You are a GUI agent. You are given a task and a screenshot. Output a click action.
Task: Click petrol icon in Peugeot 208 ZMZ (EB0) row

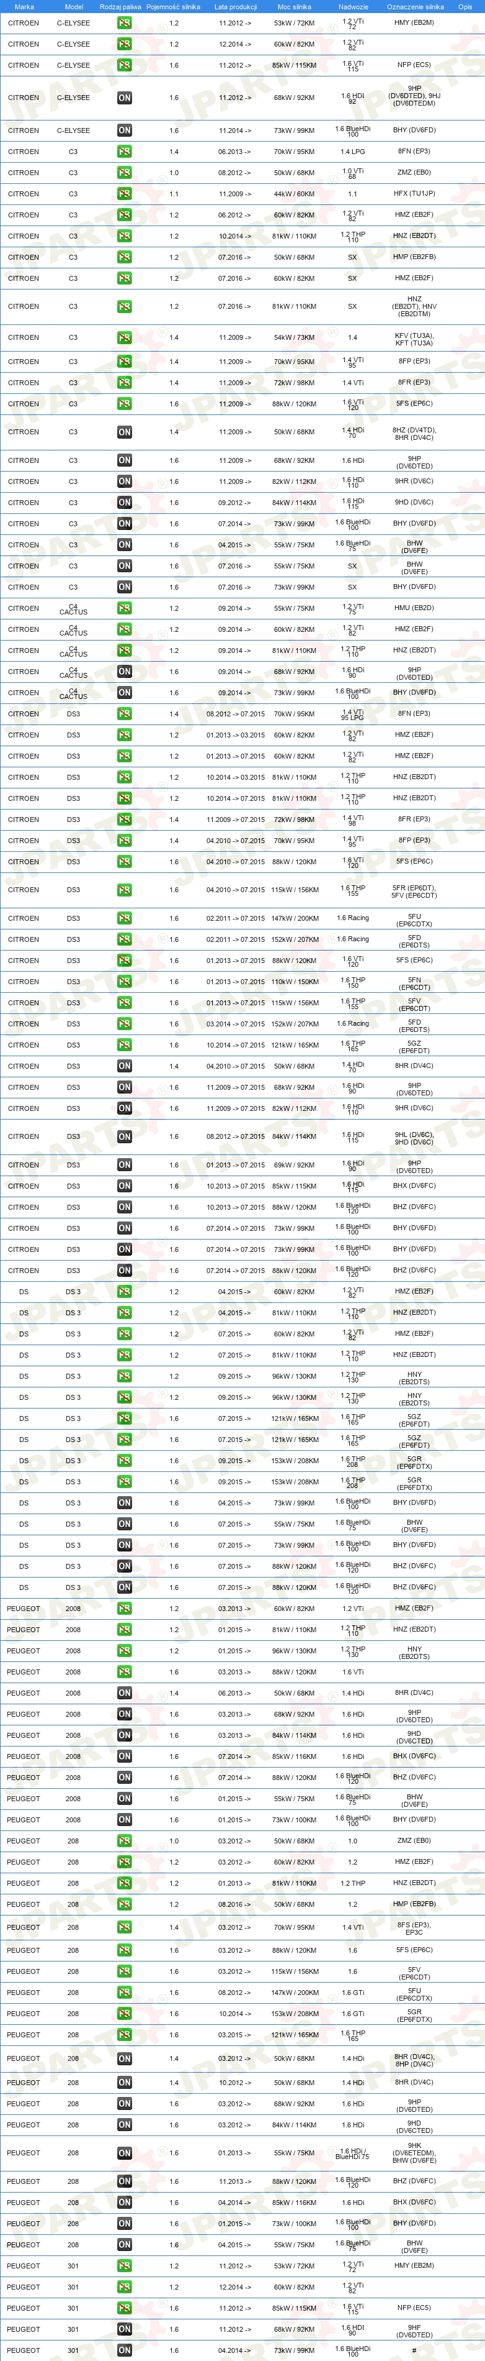pyautogui.click(x=125, y=1840)
